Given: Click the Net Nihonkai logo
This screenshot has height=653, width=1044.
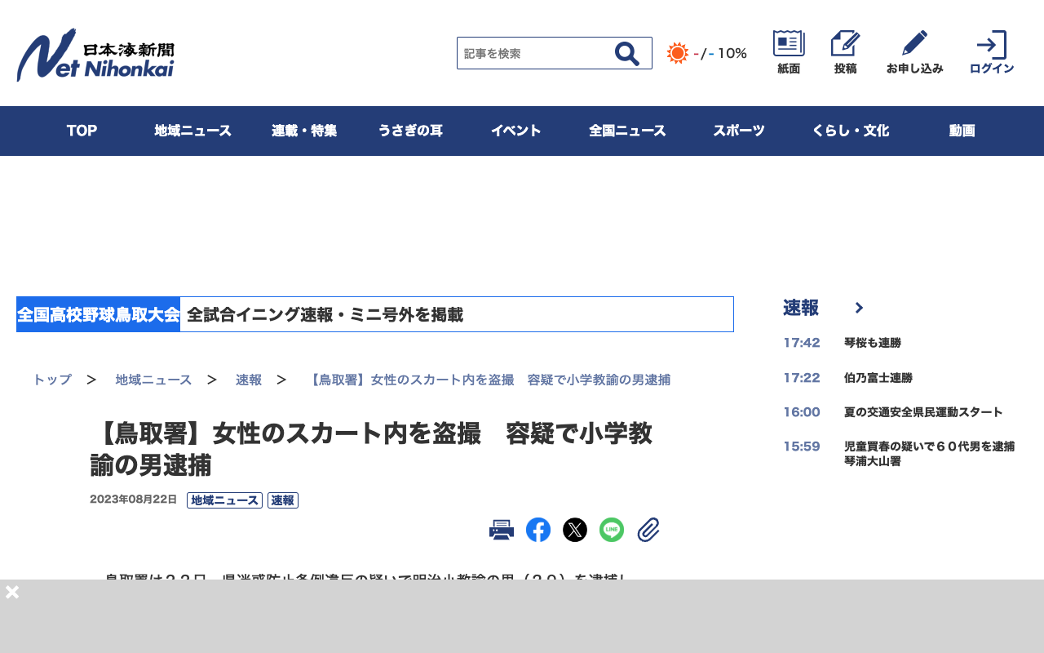Looking at the screenshot, I should 95,55.
